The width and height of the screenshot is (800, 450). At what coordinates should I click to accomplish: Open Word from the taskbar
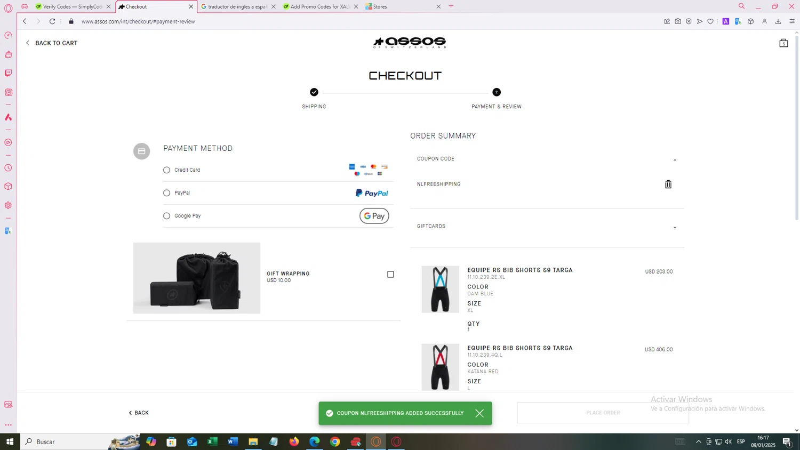point(233,441)
